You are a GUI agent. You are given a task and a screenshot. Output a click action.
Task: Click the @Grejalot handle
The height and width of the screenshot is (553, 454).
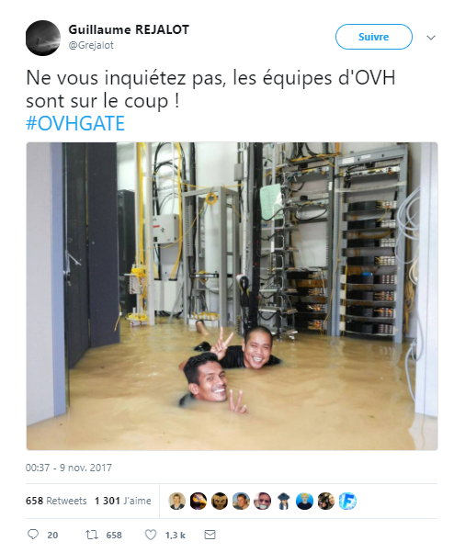pyautogui.click(x=91, y=45)
